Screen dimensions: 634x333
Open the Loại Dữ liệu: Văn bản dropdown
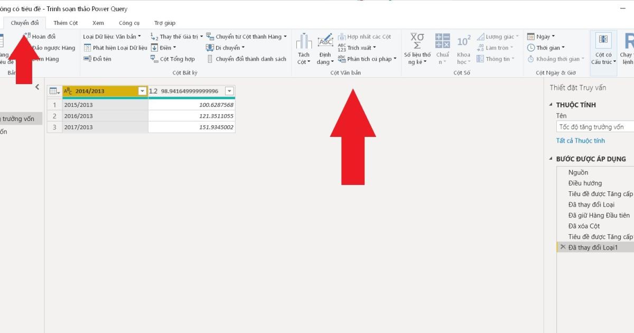(112, 36)
